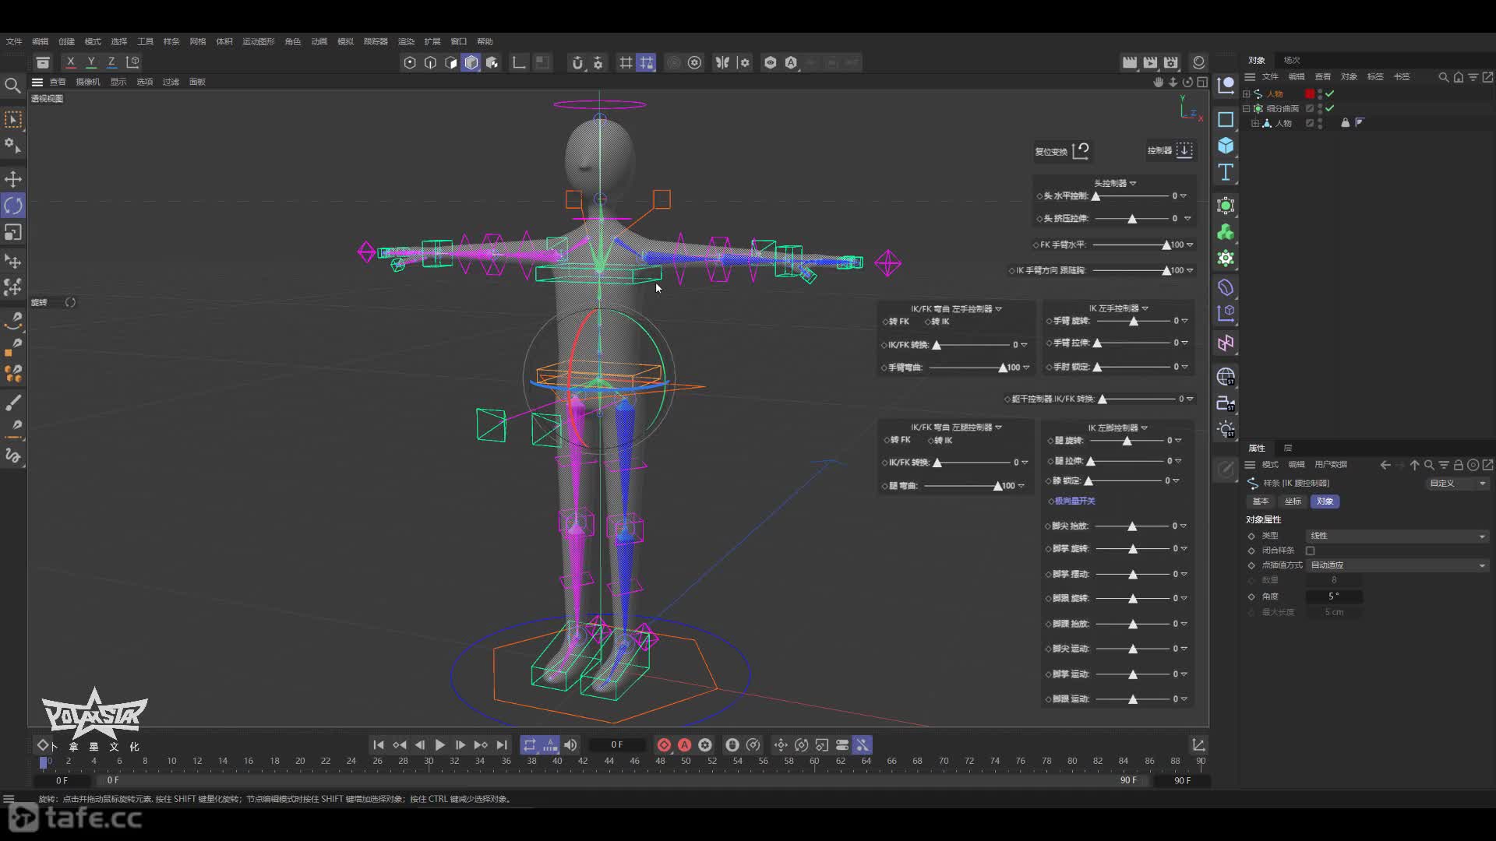The width and height of the screenshot is (1496, 841).
Task: Toggle timeline loop playback icon
Action: click(530, 745)
